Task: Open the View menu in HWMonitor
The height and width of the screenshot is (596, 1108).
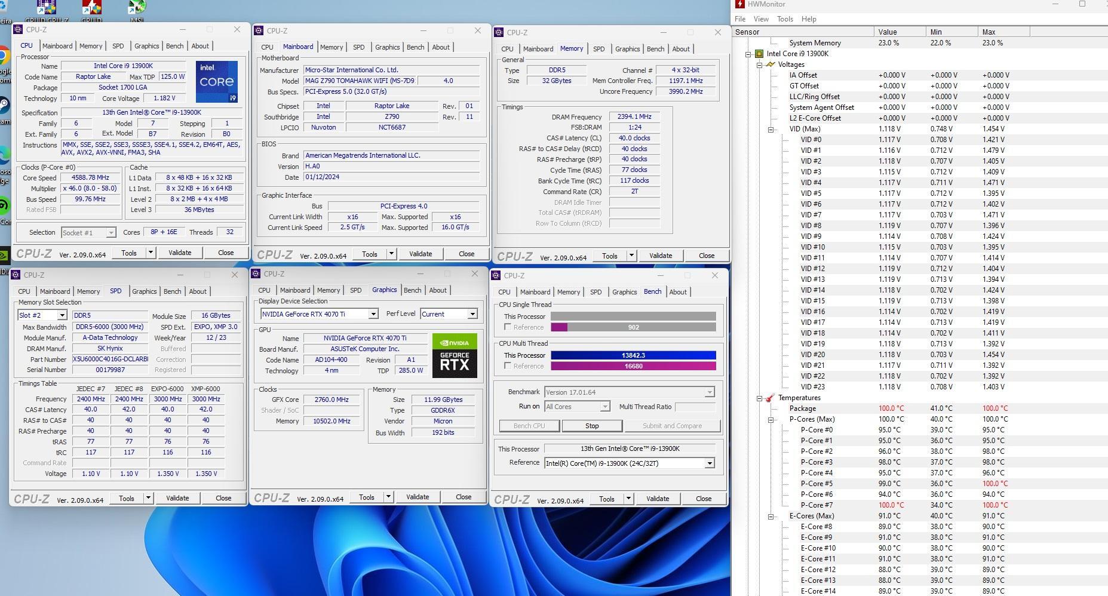Action: pyautogui.click(x=761, y=19)
